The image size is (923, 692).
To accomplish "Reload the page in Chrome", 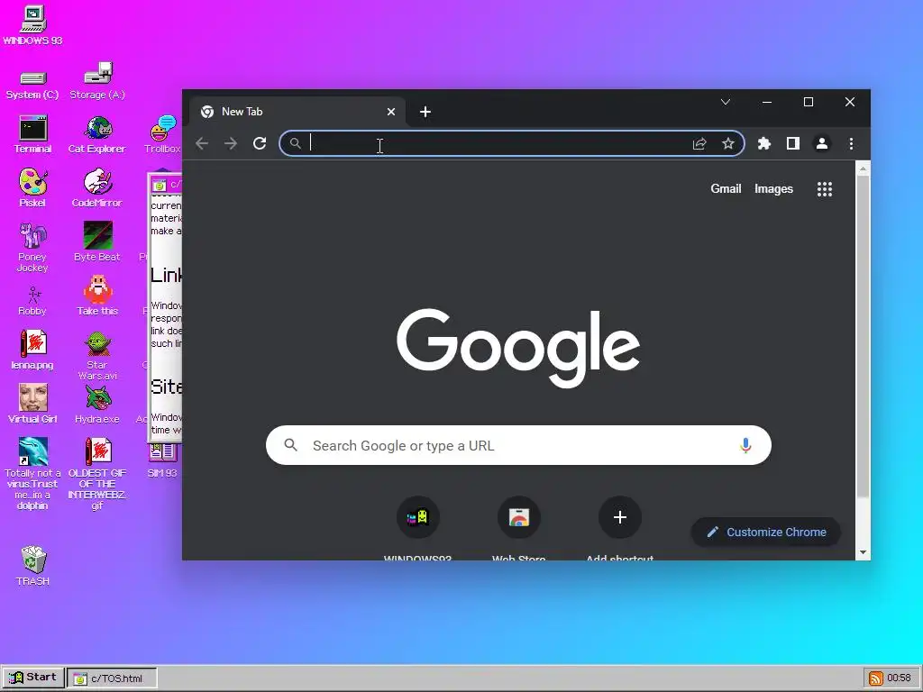I will point(260,143).
